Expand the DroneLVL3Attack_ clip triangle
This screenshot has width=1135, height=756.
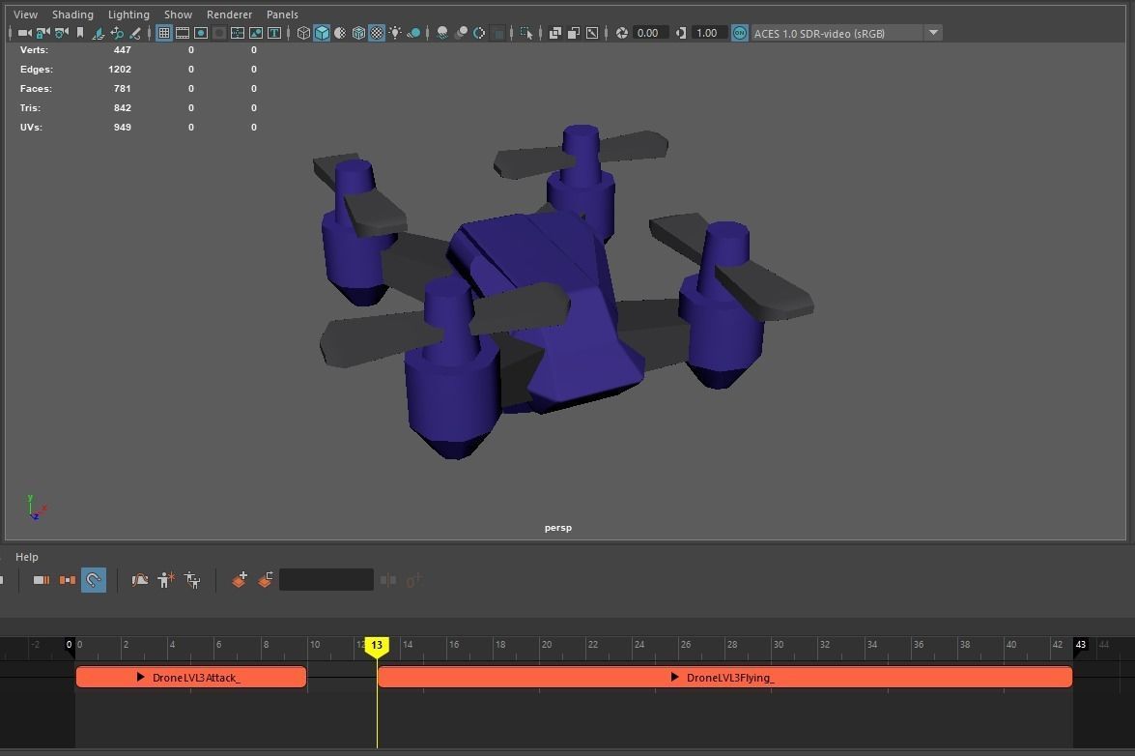pyautogui.click(x=140, y=677)
